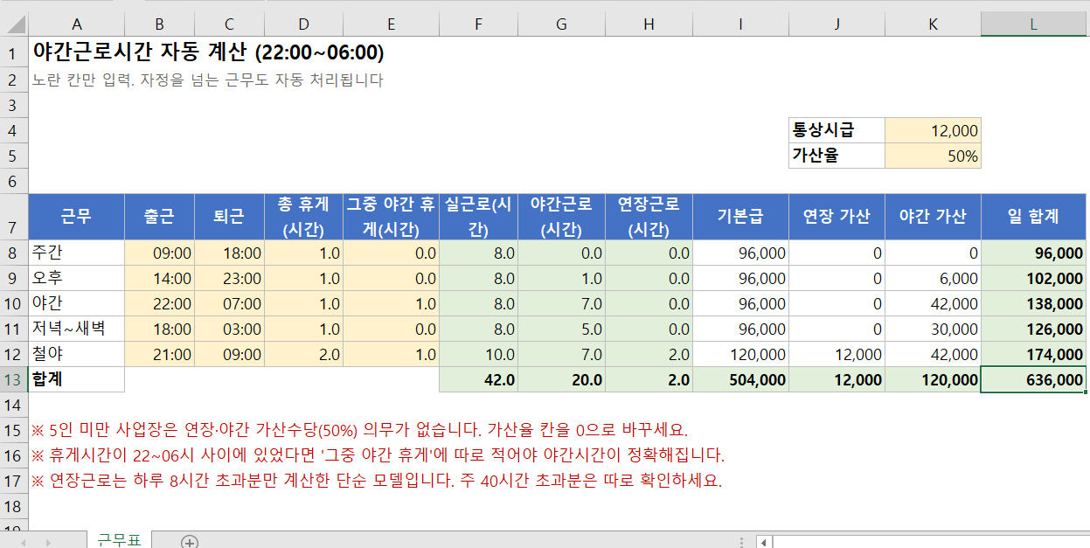The height and width of the screenshot is (548, 1090).
Task: Select the 저녁~새벽 end time 03:00
Action: 230,329
